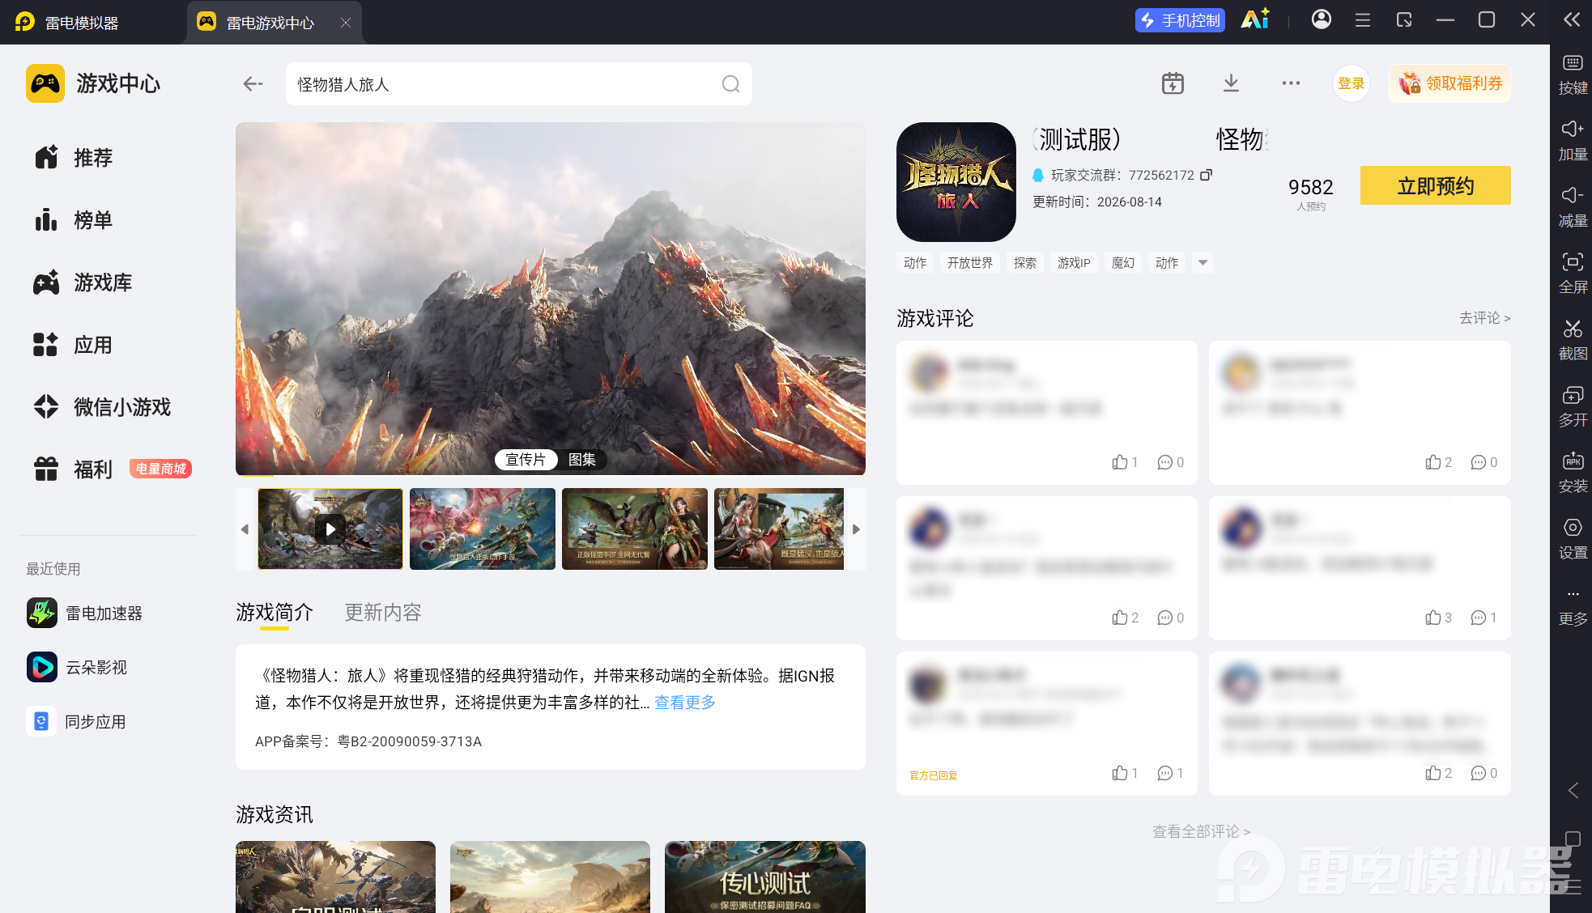Play the first video thumbnail
The image size is (1592, 913).
[330, 529]
